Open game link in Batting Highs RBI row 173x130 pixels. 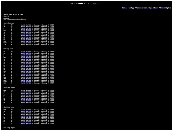[26, 31]
